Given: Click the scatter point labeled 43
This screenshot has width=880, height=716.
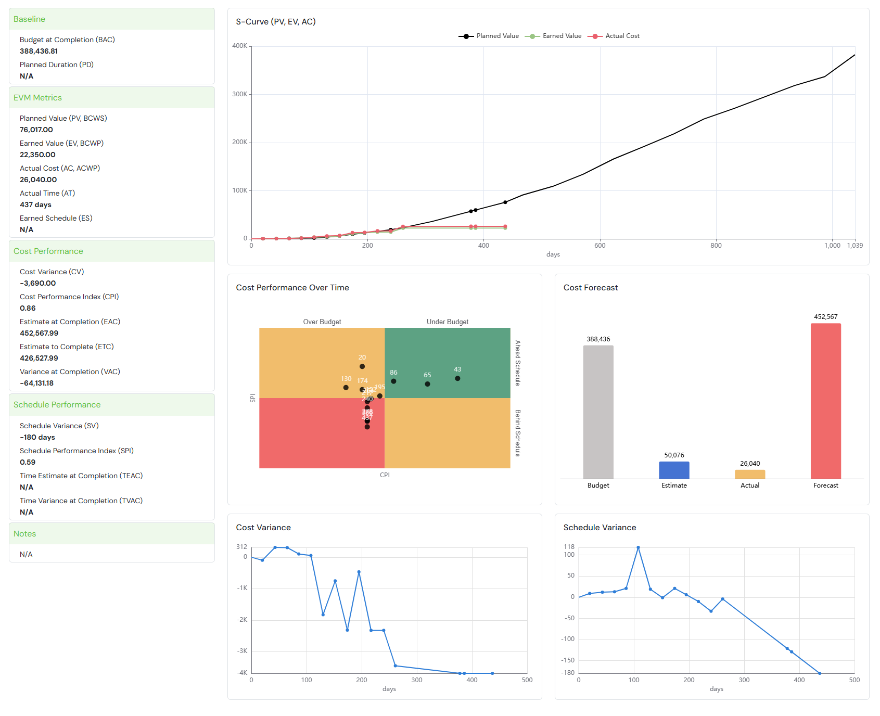Looking at the screenshot, I should [x=457, y=378].
